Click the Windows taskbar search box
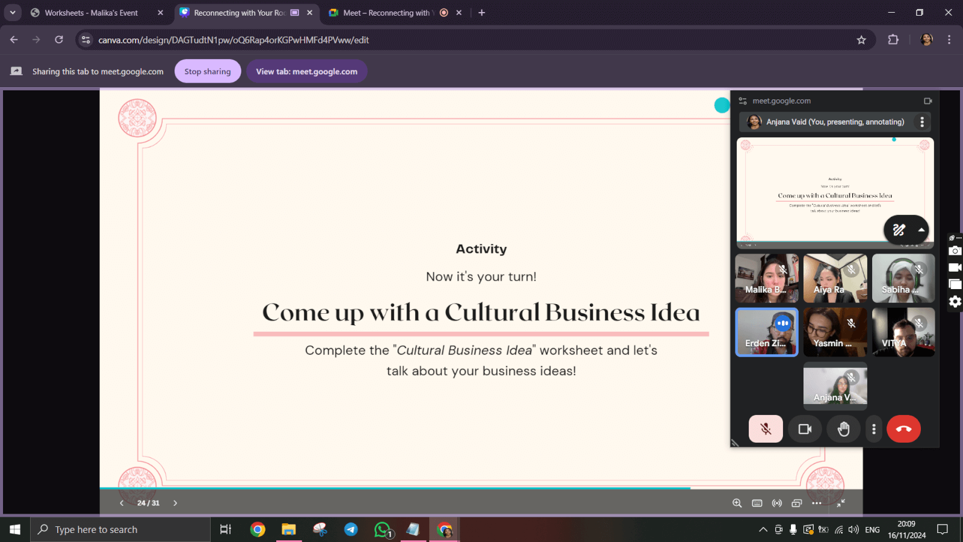963x542 pixels. point(120,529)
